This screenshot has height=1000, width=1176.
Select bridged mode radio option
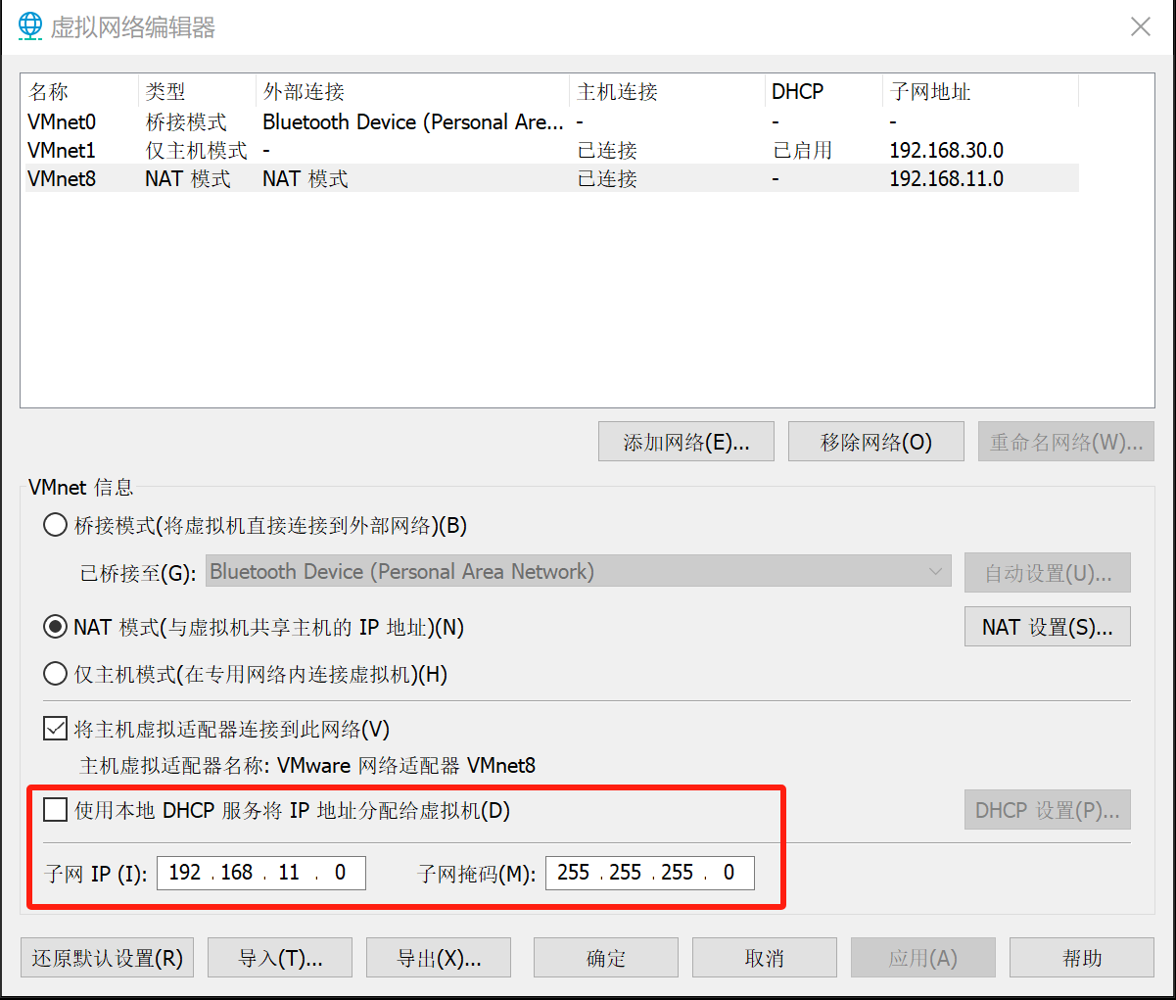[x=55, y=524]
